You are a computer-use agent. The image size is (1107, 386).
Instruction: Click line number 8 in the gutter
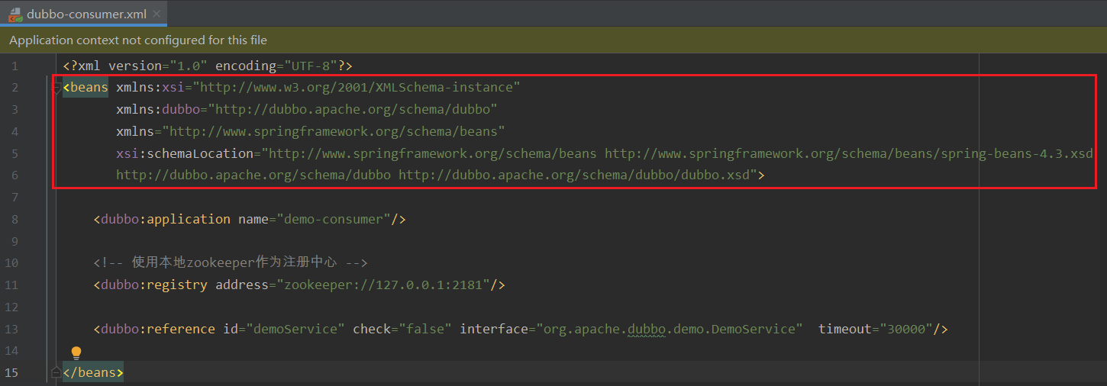tap(14, 219)
